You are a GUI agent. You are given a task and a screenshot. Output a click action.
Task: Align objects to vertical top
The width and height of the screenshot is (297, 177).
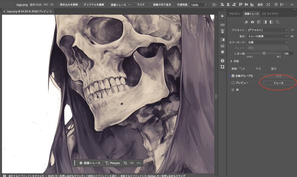[240, 4]
